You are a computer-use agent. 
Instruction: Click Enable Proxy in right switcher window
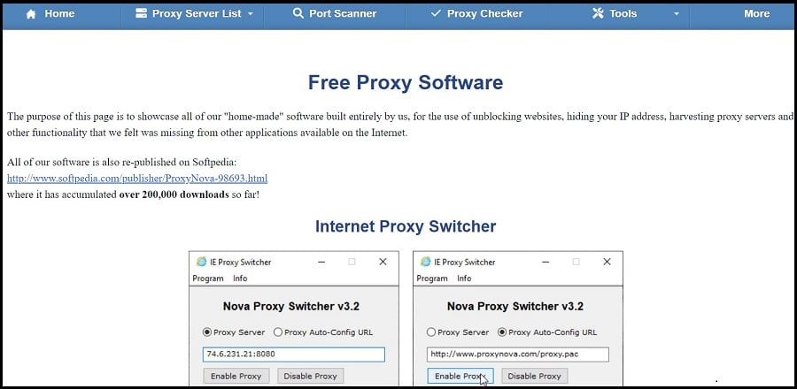pyautogui.click(x=460, y=376)
